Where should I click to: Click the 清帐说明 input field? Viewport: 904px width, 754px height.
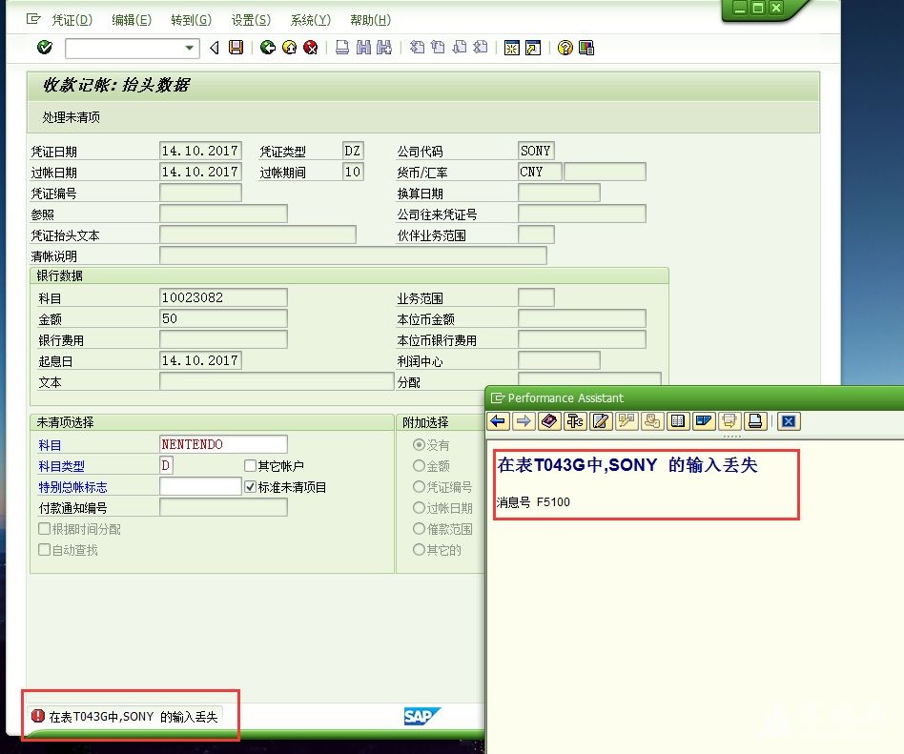(x=353, y=256)
